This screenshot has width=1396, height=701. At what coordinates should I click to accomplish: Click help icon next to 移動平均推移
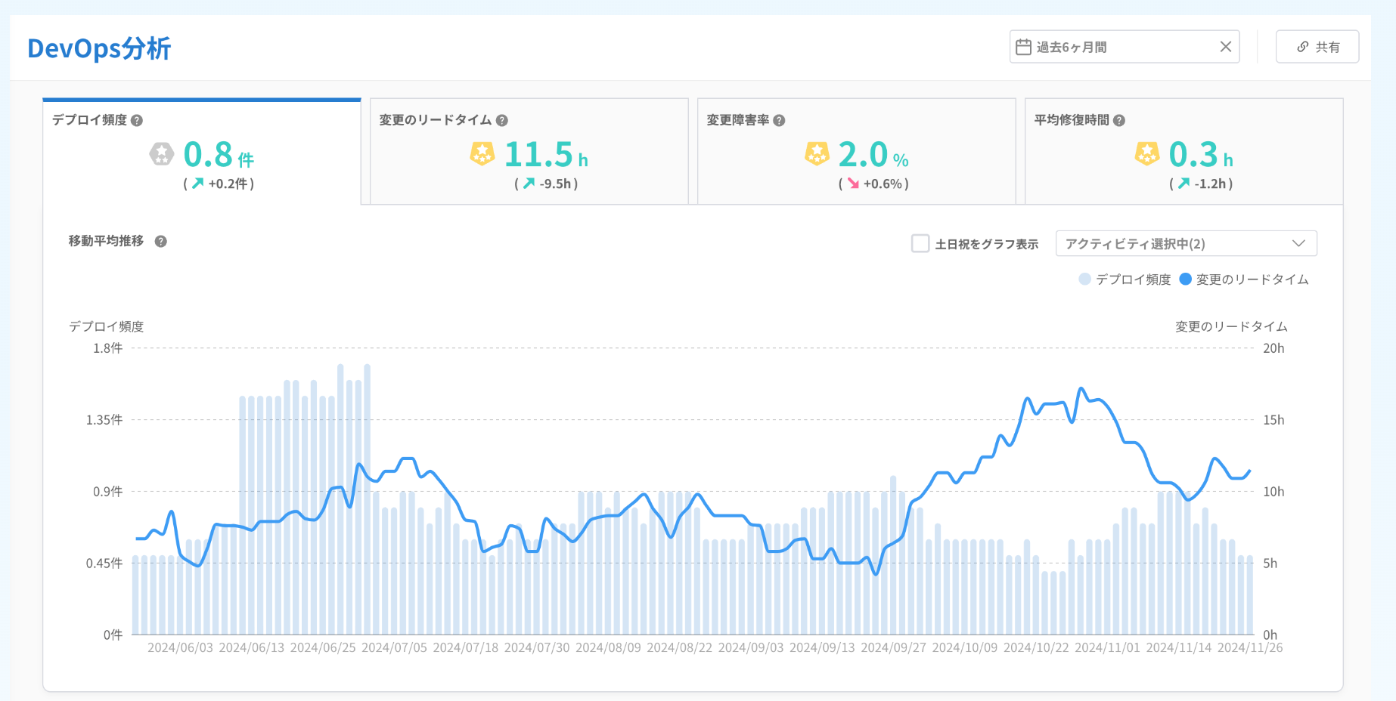pos(161,242)
